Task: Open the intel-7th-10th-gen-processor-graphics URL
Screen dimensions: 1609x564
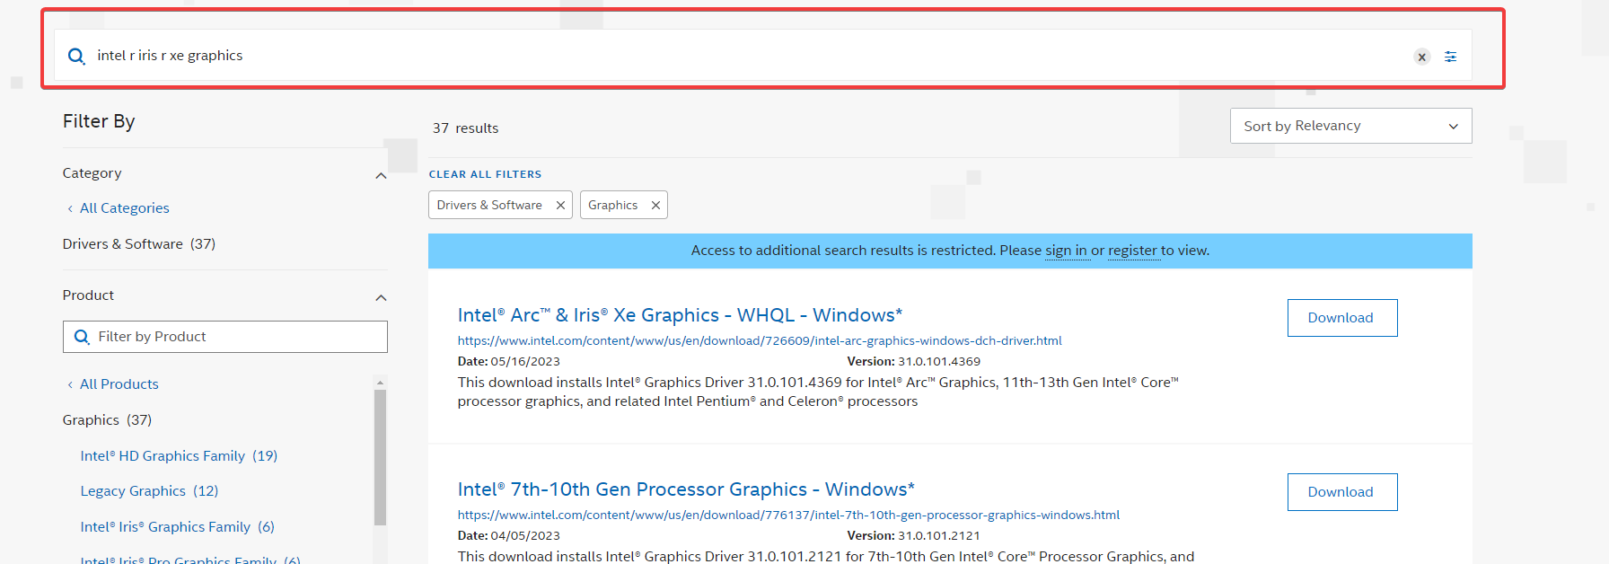Action: pos(788,516)
